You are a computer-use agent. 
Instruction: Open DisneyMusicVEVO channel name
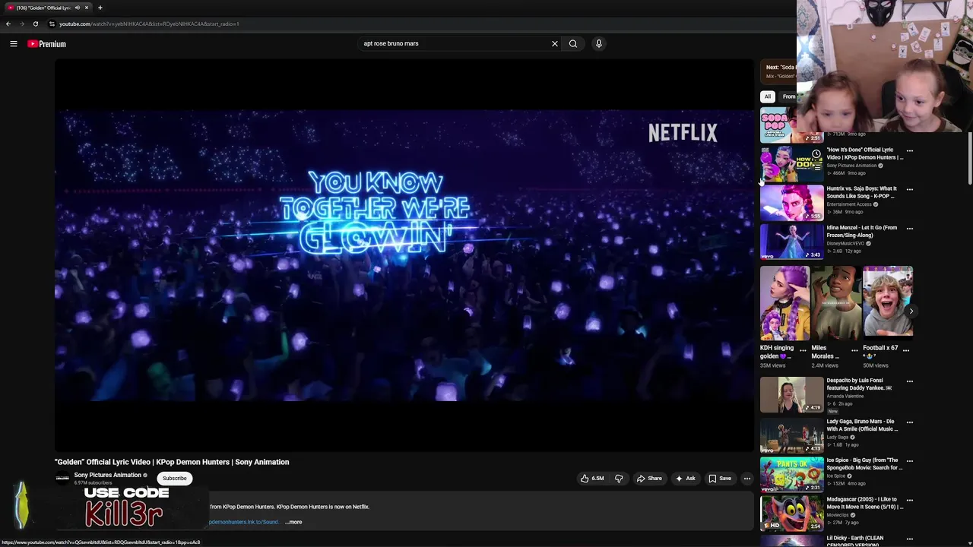pos(845,243)
